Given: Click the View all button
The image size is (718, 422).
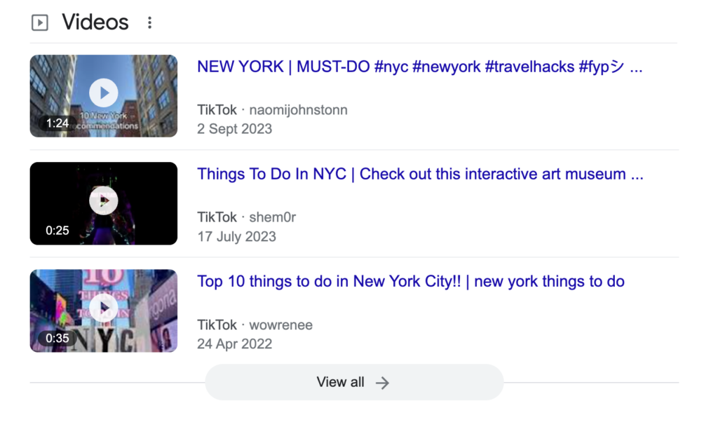Looking at the screenshot, I should pyautogui.click(x=354, y=382).
